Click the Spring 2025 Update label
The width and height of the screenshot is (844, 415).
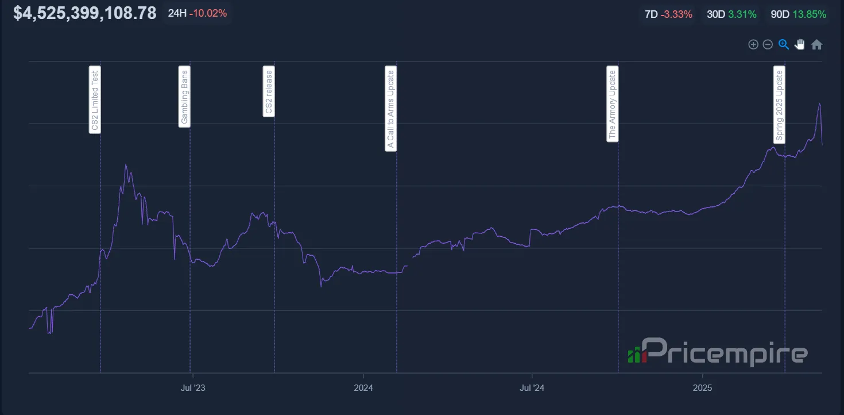coord(779,105)
